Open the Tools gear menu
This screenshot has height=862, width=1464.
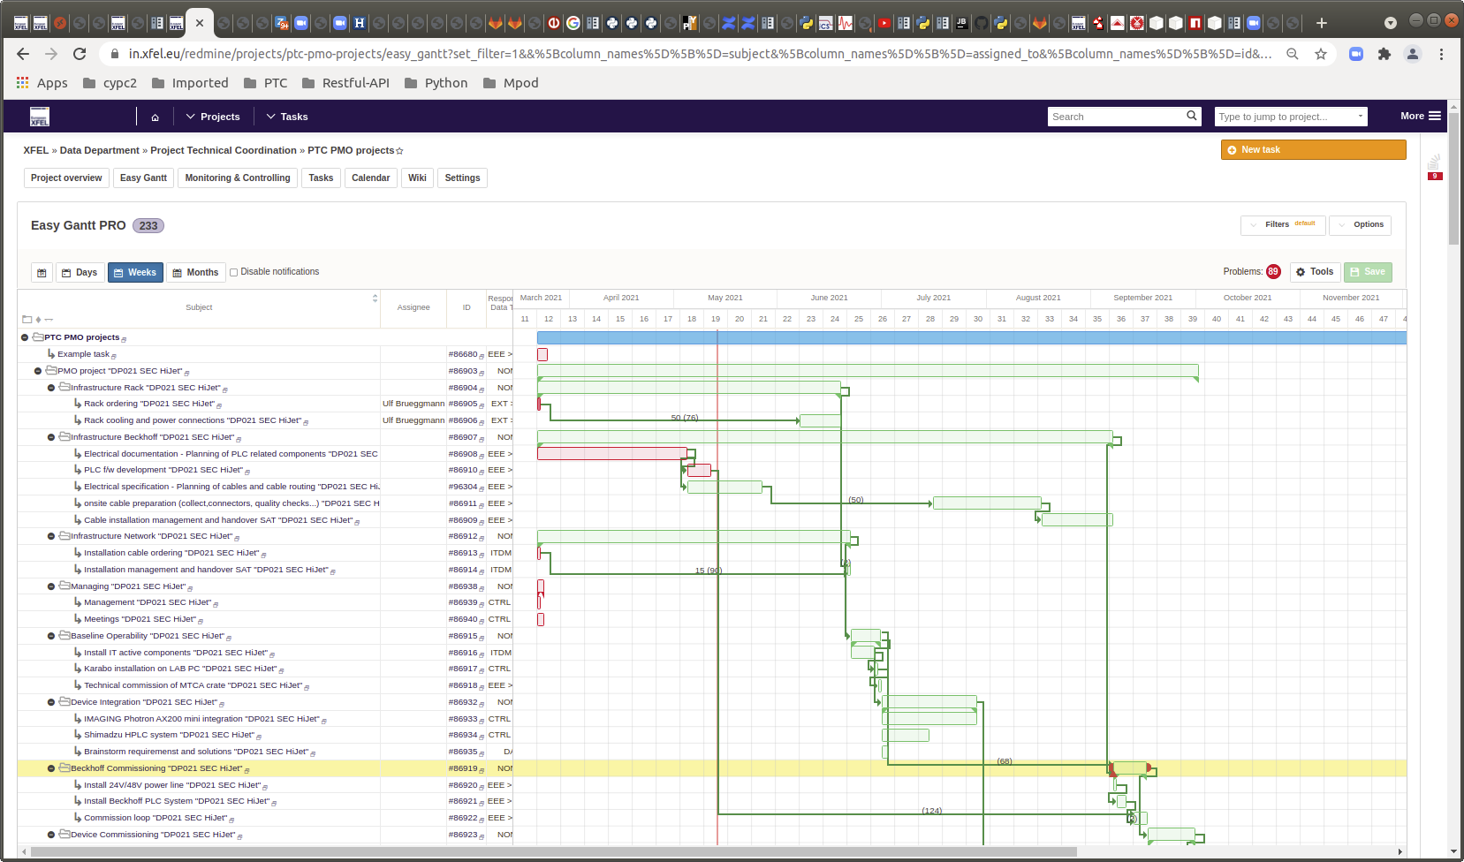[1315, 272]
